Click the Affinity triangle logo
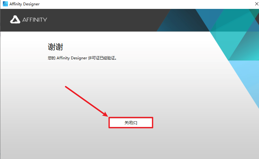 point(15,20)
